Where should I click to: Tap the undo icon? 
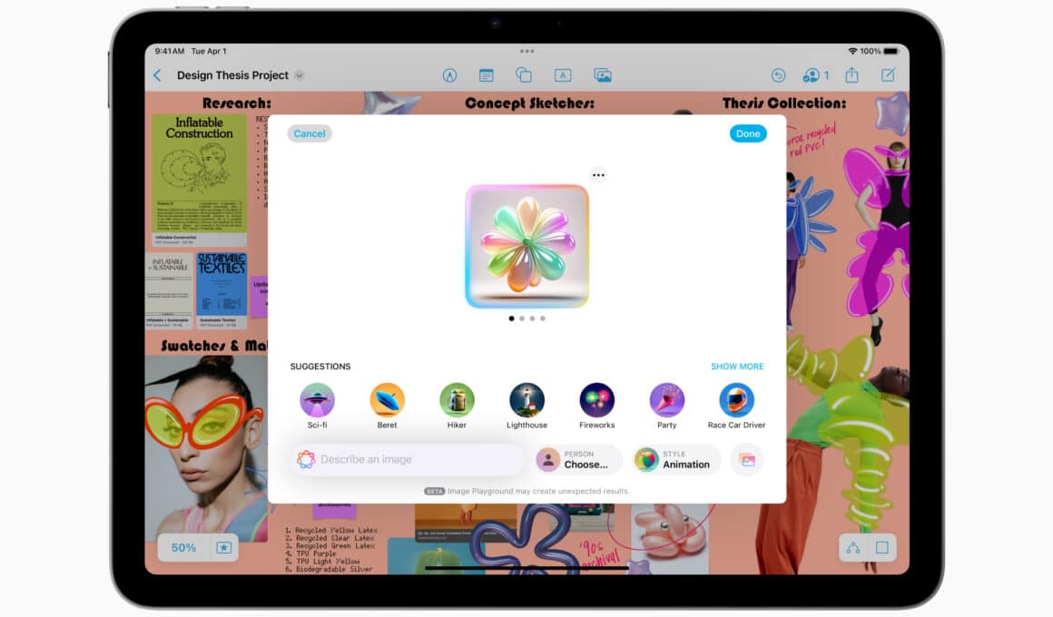778,75
